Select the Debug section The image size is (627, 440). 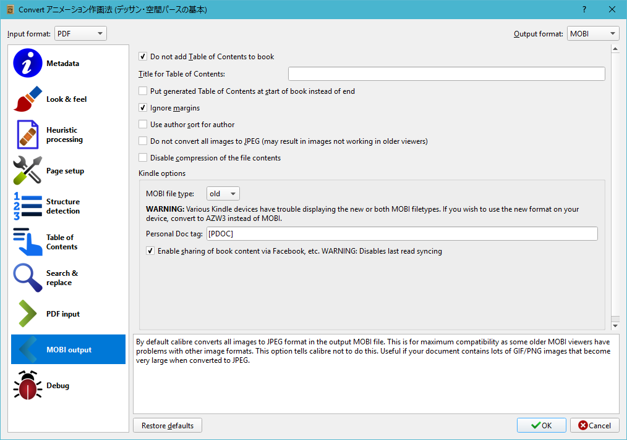coord(69,385)
